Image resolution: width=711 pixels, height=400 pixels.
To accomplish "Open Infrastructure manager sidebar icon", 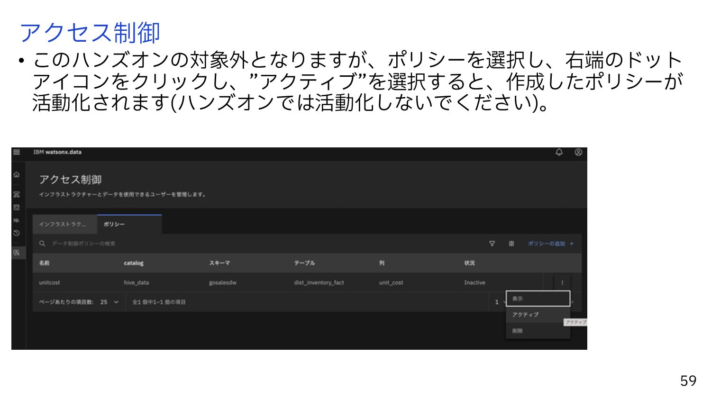I will pos(17,194).
